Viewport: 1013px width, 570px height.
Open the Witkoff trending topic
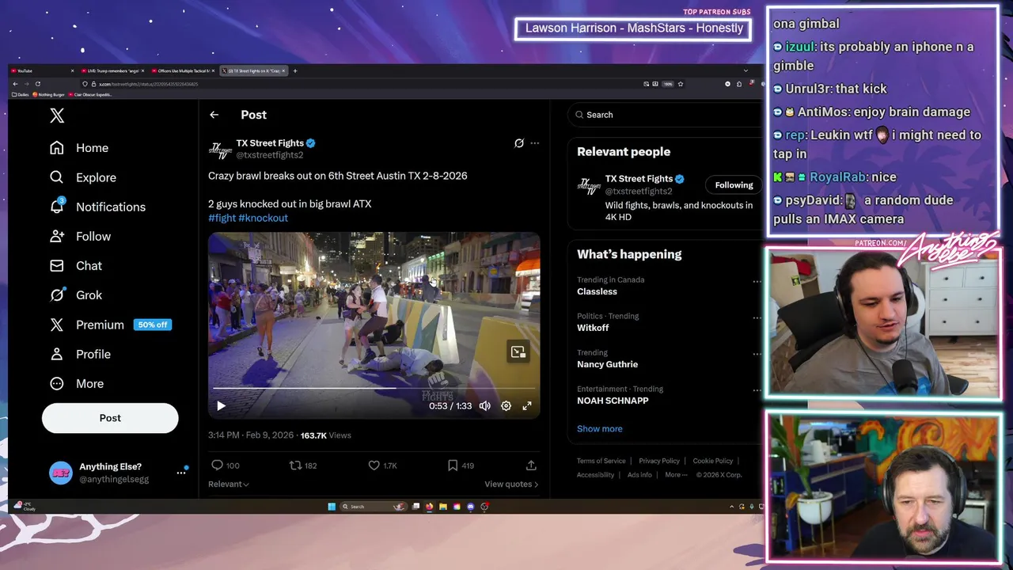(593, 328)
